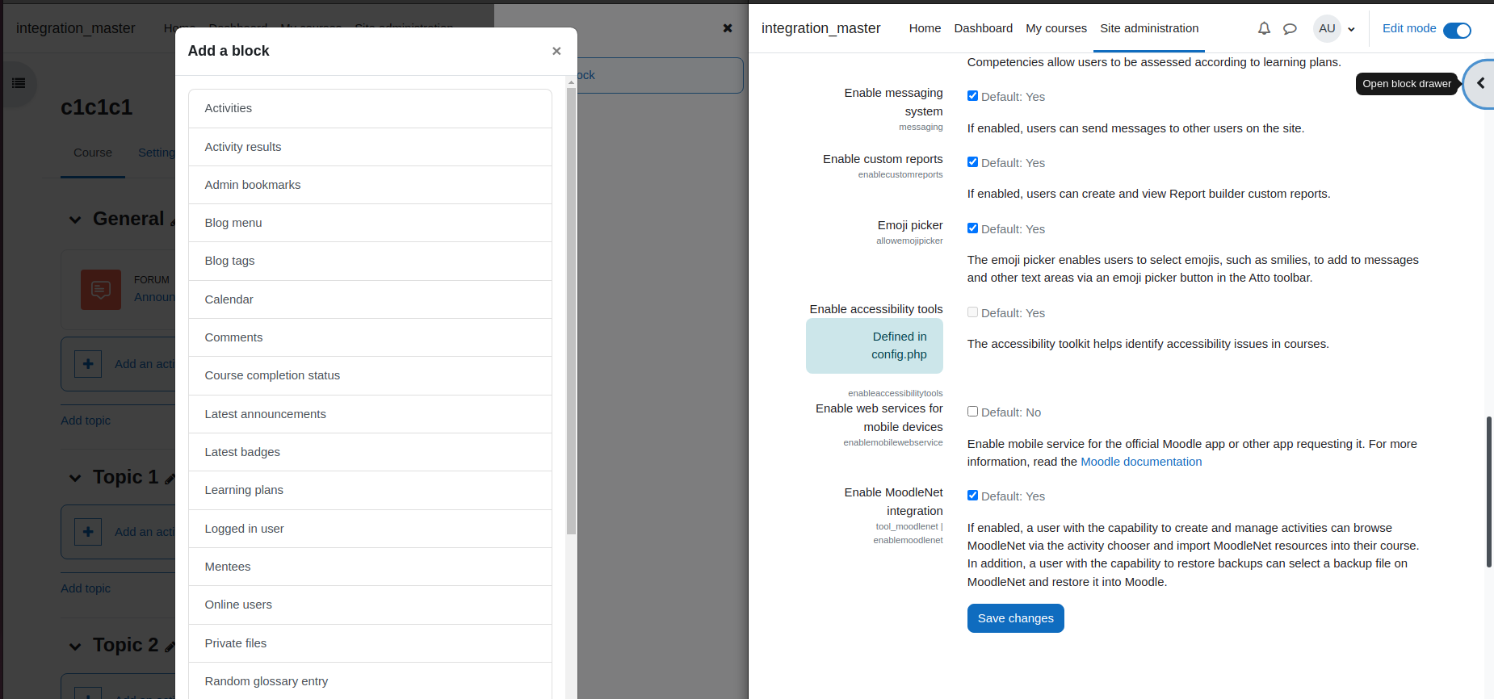
Task: Click plus icon under General section
Action: tap(88, 364)
